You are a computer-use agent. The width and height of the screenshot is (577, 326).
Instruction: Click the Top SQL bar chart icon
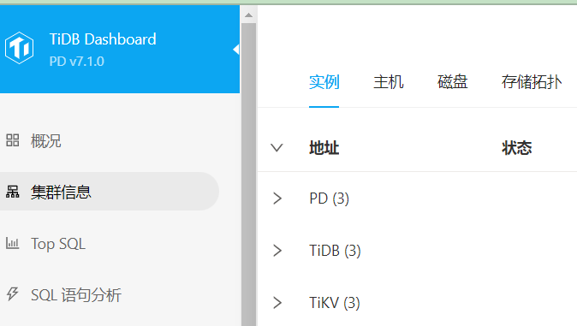pos(13,243)
